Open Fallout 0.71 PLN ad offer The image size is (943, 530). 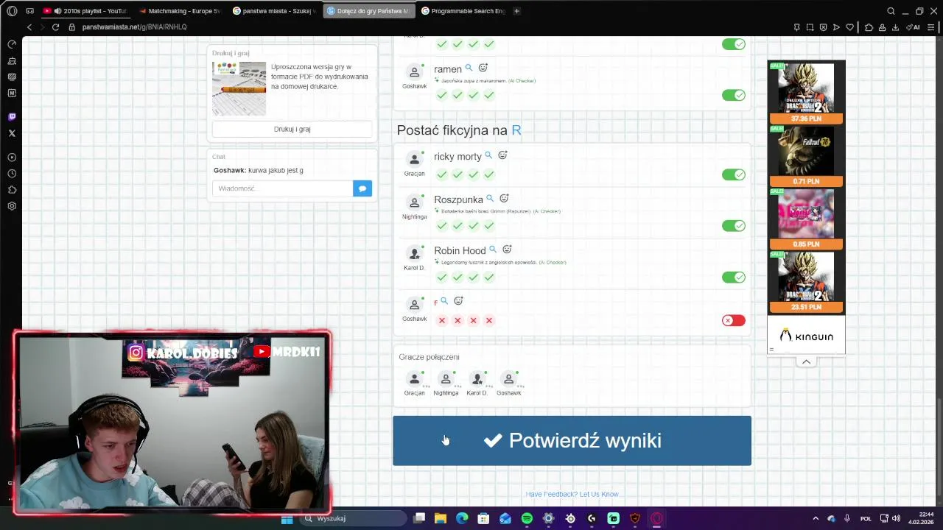pyautogui.click(x=806, y=155)
